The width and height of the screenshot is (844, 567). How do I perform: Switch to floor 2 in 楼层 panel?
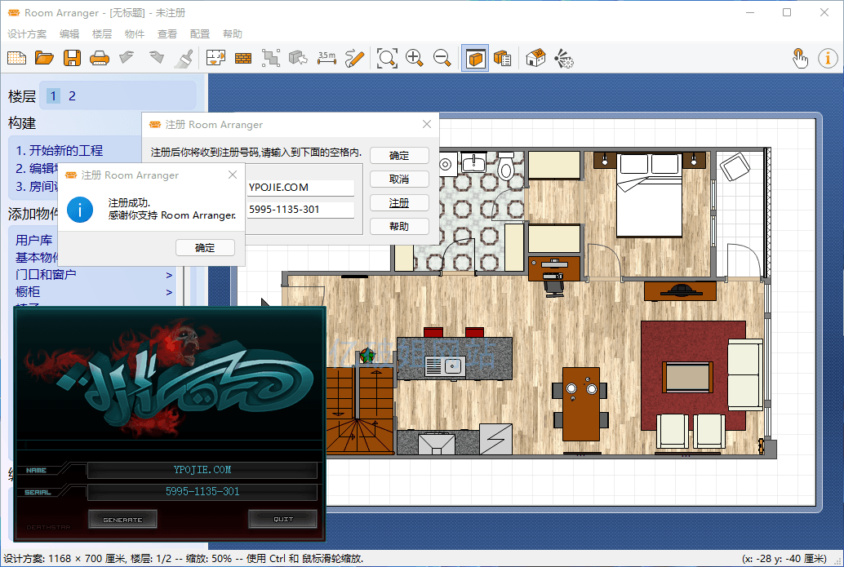pos(72,96)
